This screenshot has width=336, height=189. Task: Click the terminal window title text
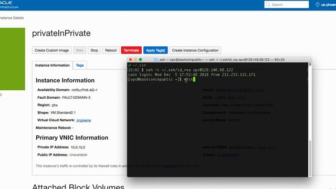222,59
